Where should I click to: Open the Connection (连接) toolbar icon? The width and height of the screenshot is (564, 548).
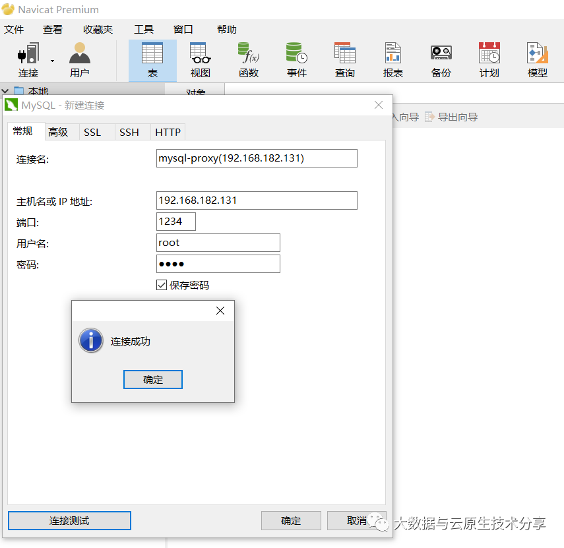tap(28, 60)
